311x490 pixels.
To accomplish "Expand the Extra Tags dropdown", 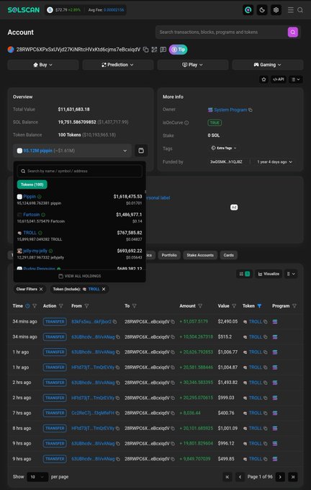I will click(x=224, y=148).
